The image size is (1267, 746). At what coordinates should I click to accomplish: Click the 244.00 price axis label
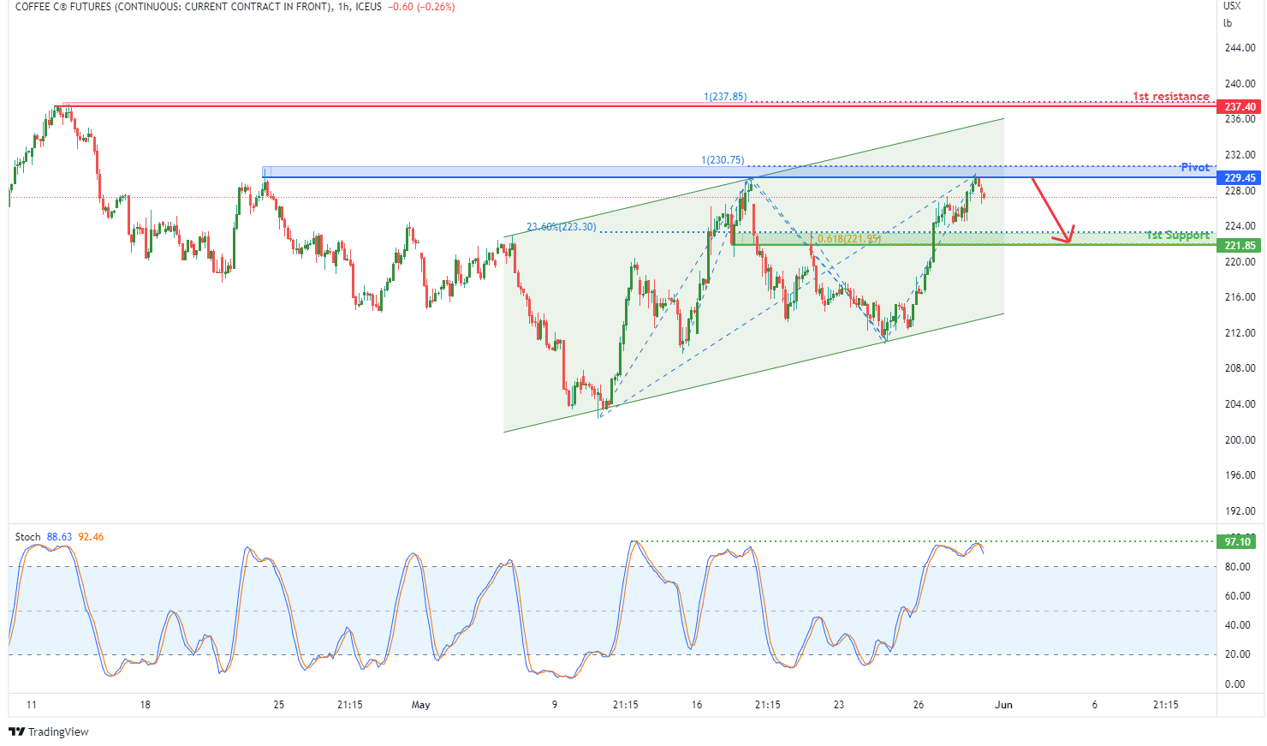click(x=1240, y=48)
